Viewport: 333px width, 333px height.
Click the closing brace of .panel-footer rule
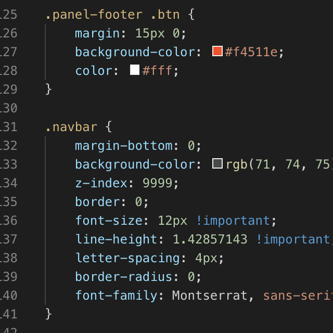pos(48,89)
